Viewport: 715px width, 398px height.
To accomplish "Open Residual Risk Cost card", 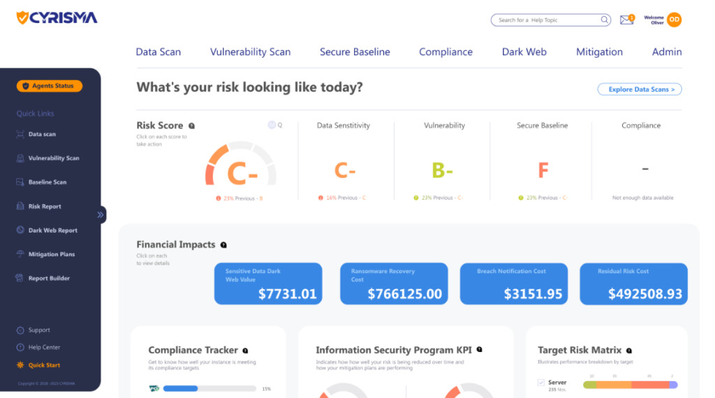I will (x=634, y=283).
